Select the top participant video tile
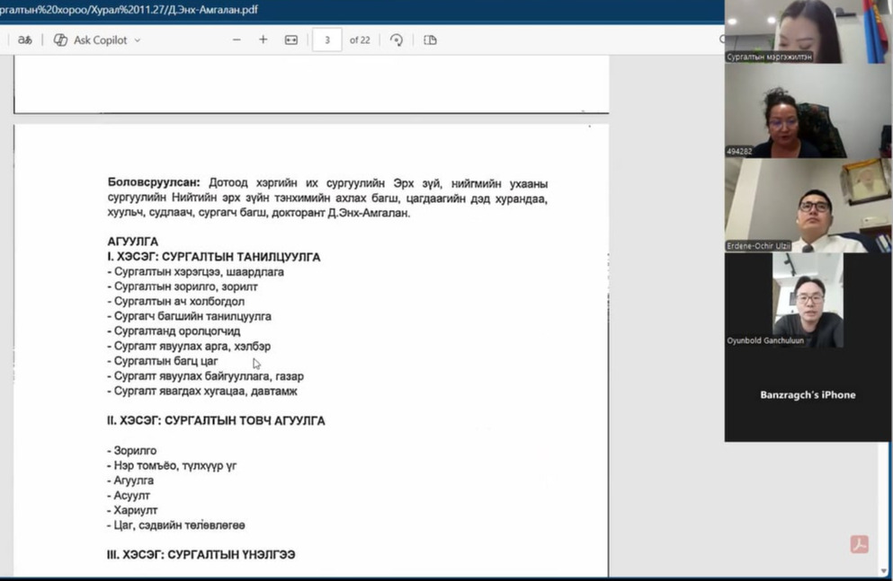The width and height of the screenshot is (893, 581). tap(782, 31)
